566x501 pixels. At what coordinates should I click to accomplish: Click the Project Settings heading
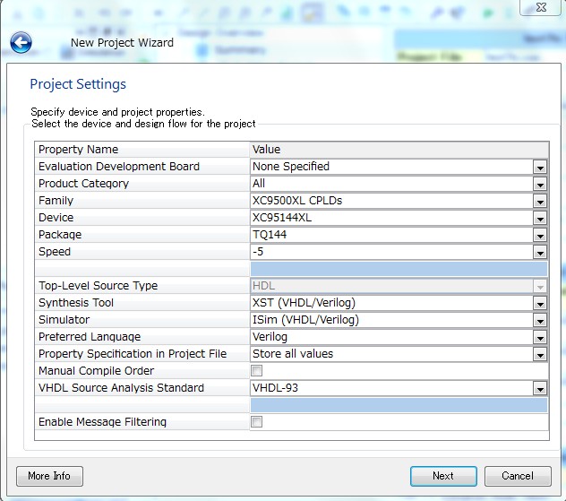(x=78, y=84)
